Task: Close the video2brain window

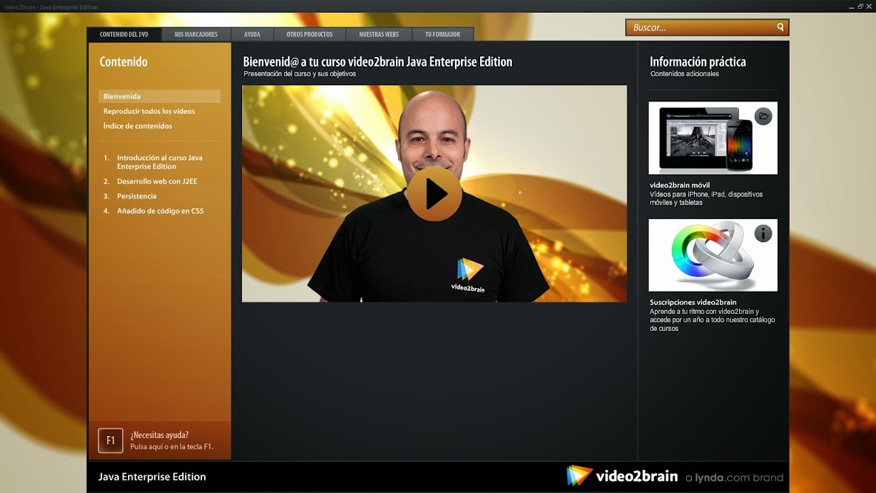Action: click(869, 6)
